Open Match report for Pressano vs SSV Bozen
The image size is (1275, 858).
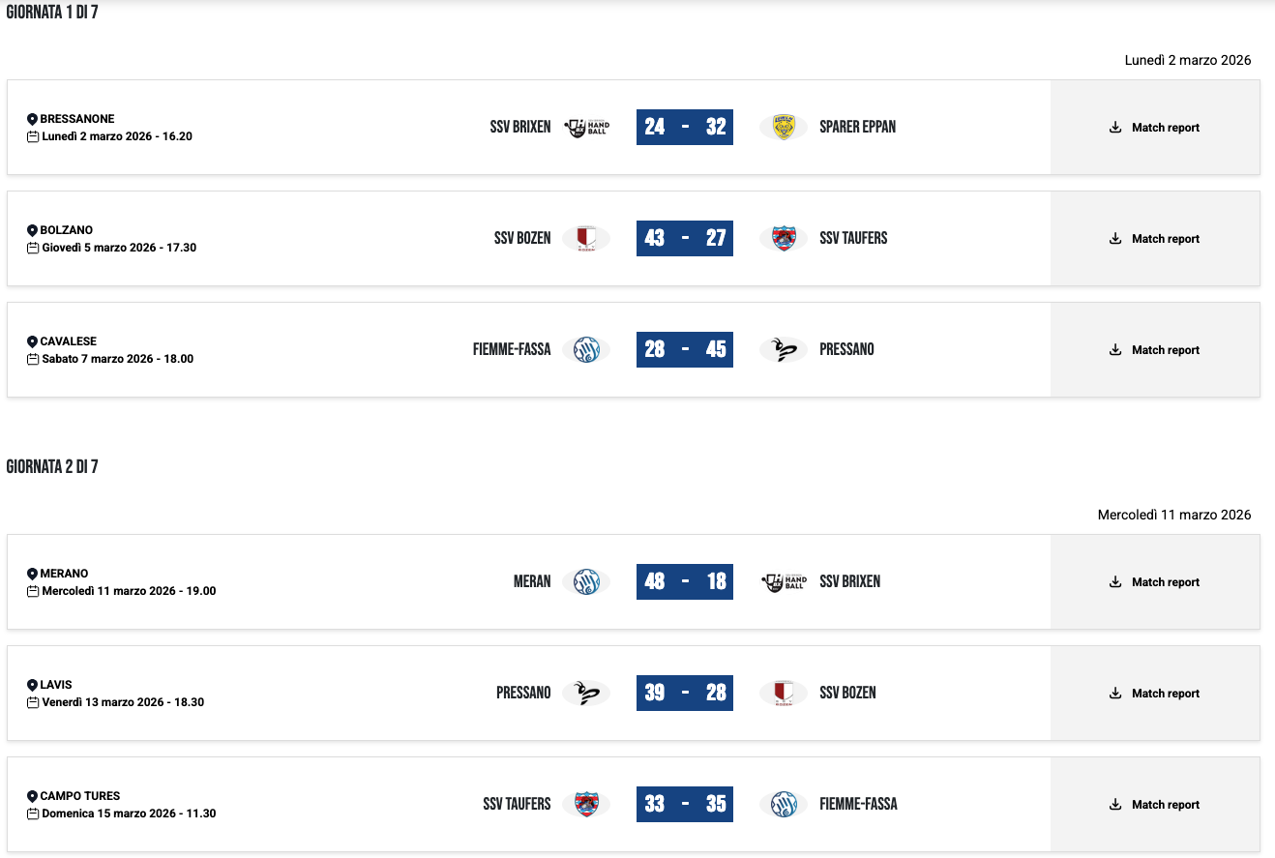[x=1155, y=694]
